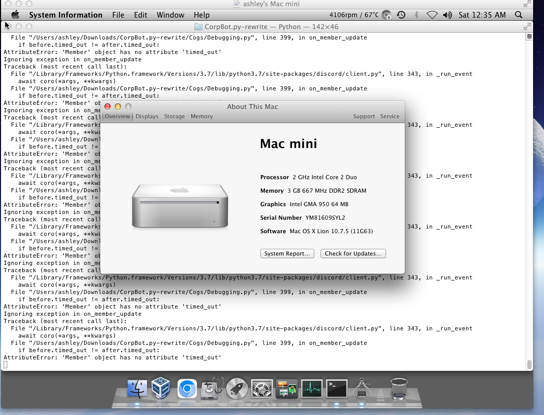Viewport: 544px width, 415px height.
Task: Switch to the Displays tab
Action: pos(147,116)
